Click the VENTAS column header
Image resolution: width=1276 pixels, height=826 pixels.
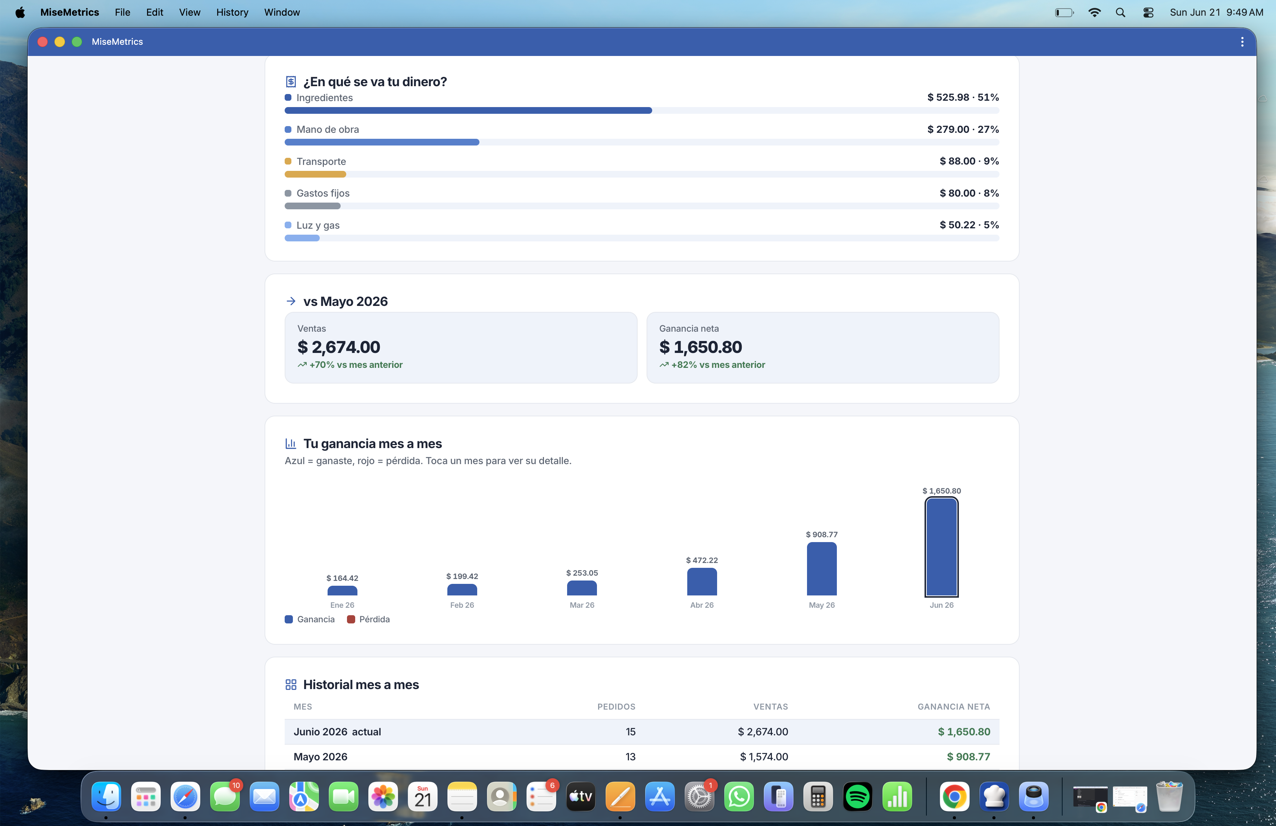point(770,707)
